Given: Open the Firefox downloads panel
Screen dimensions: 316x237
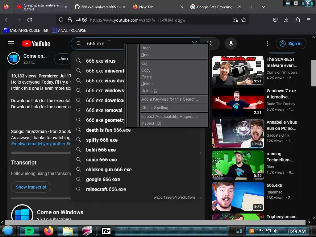Looking at the screenshot, I should pyautogui.click(x=286, y=20).
